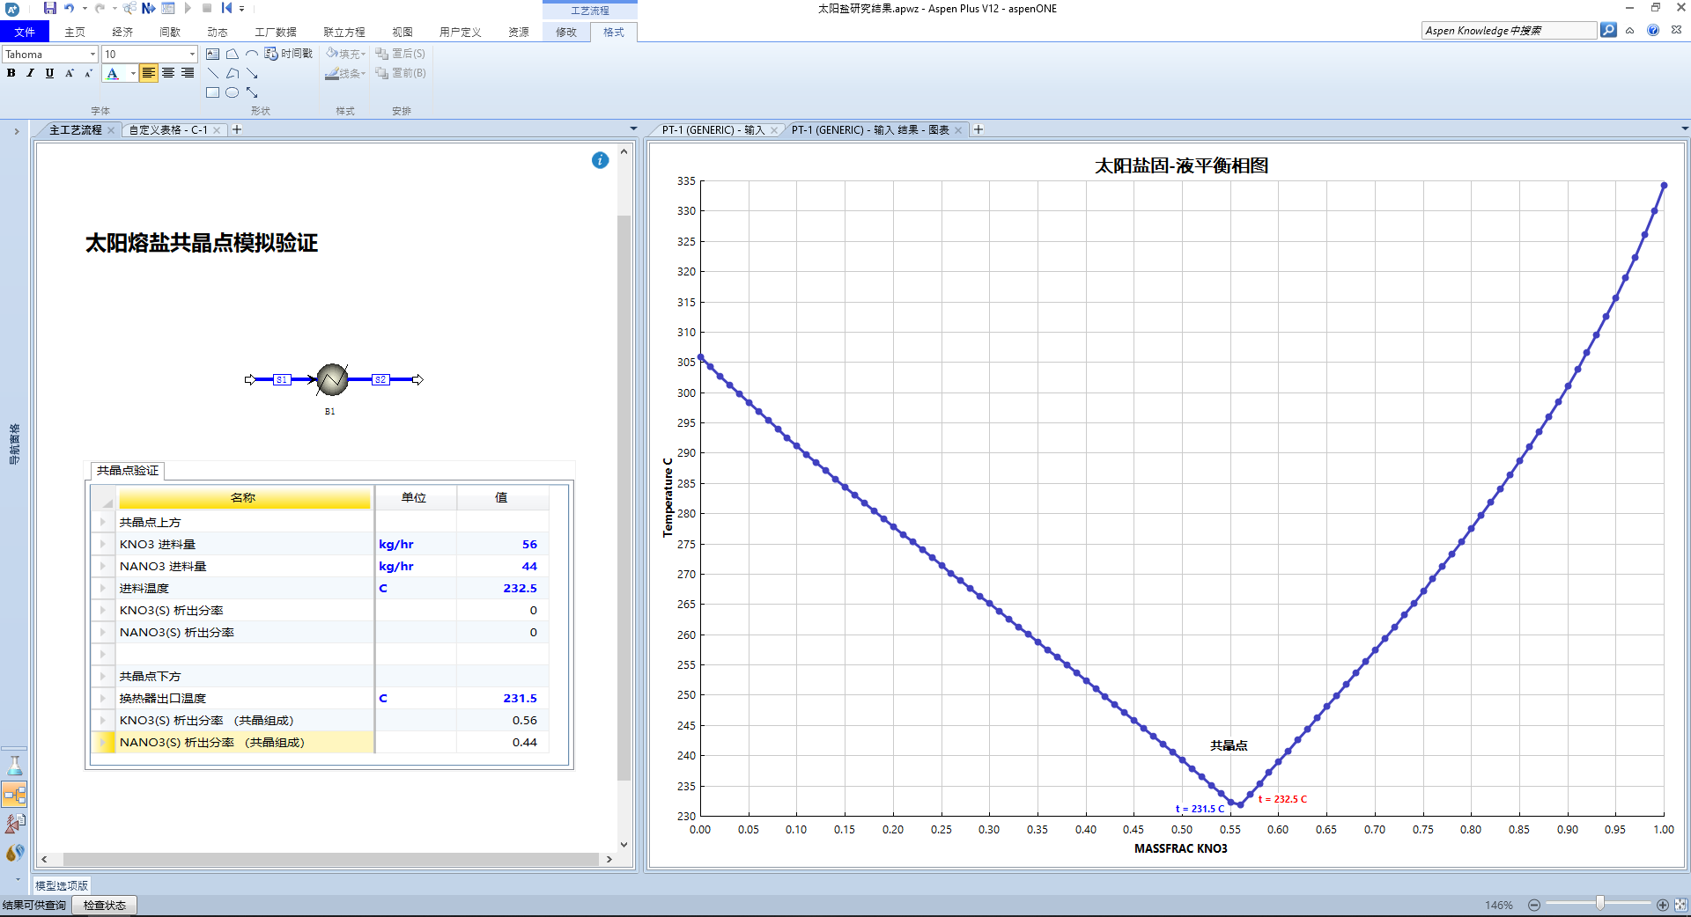The width and height of the screenshot is (1691, 917).
Task: Expand the undo history dropdown arrow
Action: pyautogui.click(x=85, y=8)
